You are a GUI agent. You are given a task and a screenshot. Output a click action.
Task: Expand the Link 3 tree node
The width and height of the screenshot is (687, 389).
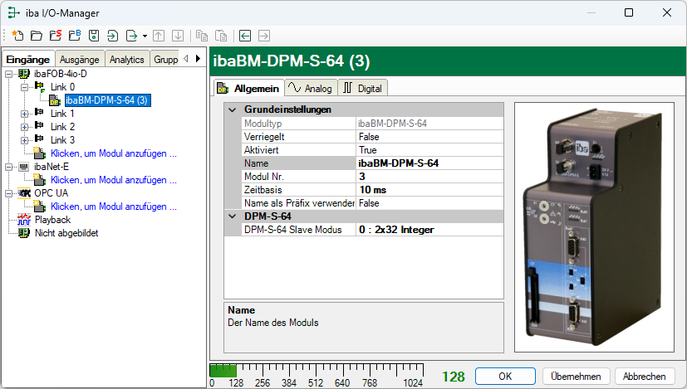24,140
